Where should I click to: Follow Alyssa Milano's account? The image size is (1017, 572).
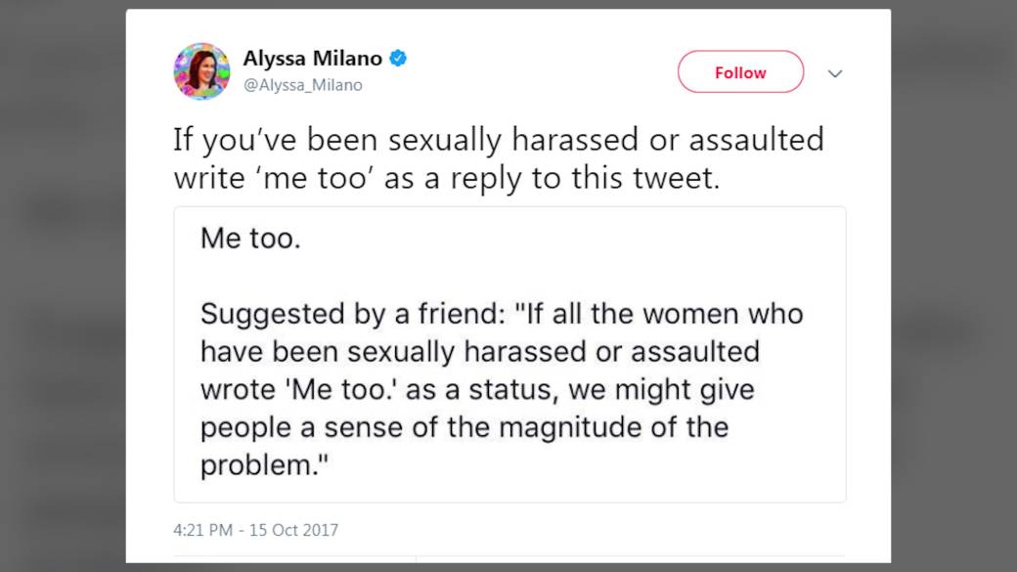(x=740, y=72)
